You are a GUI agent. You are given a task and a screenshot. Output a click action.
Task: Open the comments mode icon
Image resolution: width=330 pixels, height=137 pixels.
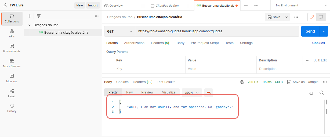(321, 17)
